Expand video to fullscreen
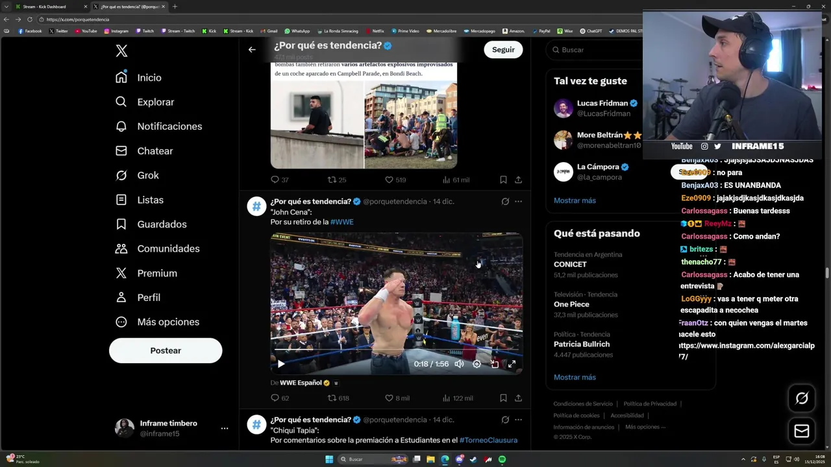 pos(512,364)
